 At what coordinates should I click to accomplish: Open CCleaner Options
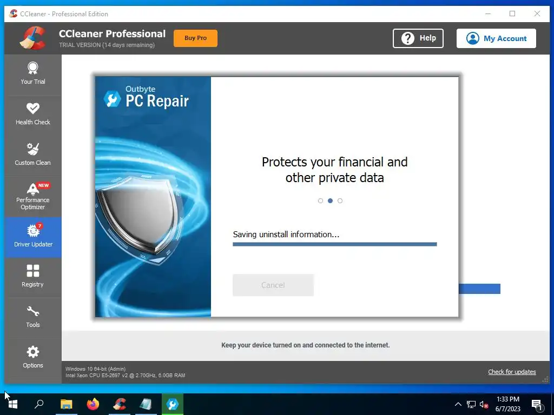pos(33,359)
